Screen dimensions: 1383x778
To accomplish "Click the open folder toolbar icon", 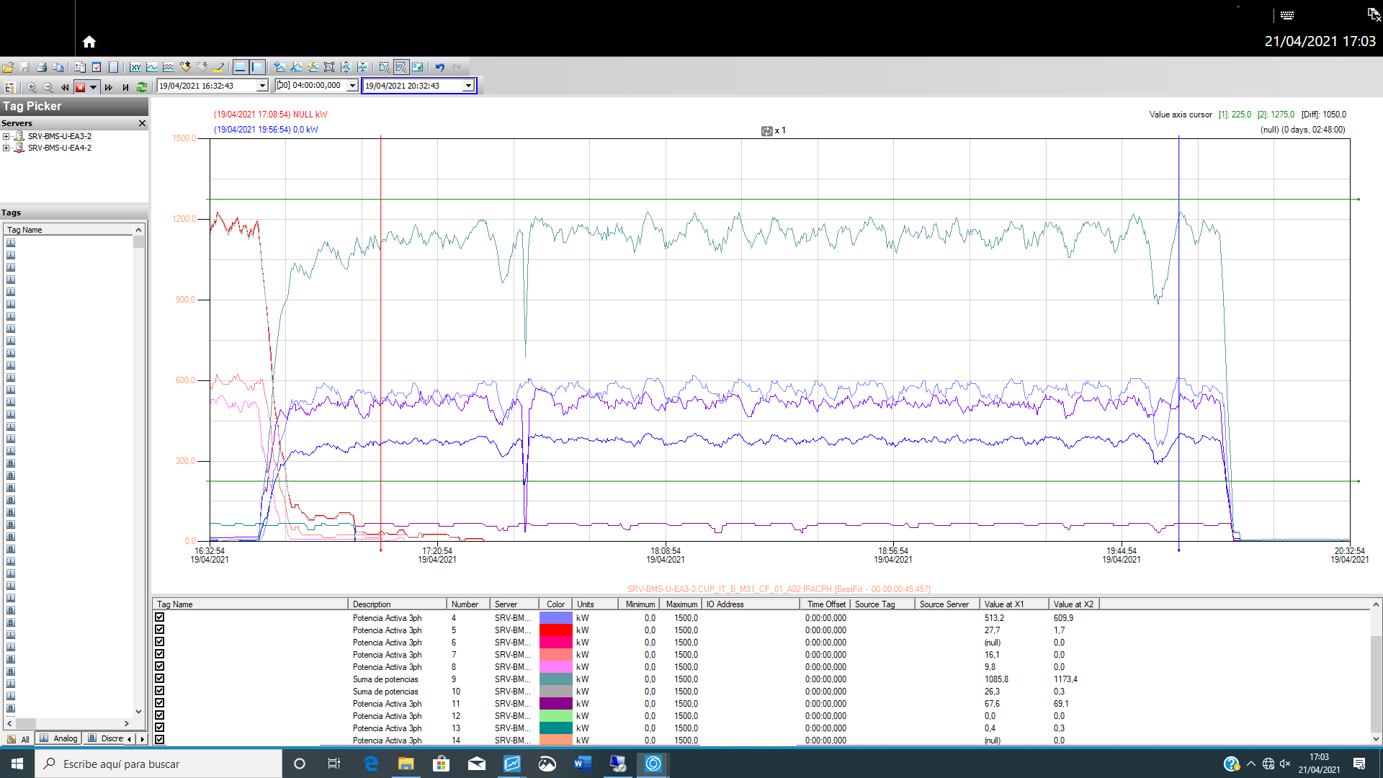I will click(8, 67).
